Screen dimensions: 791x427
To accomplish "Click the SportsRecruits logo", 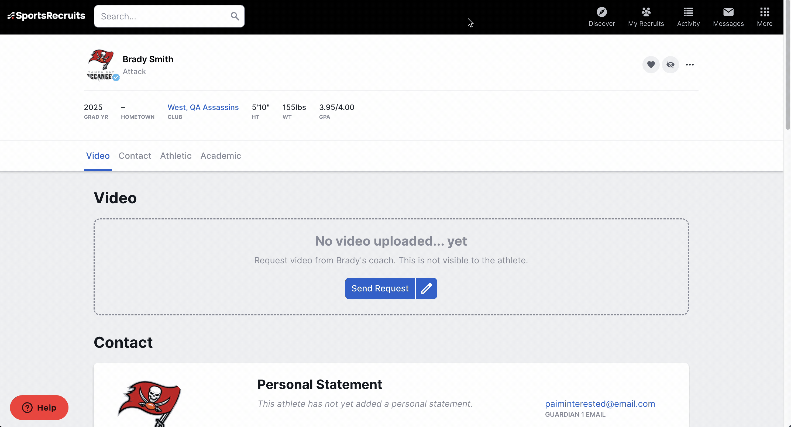I will 46,16.
